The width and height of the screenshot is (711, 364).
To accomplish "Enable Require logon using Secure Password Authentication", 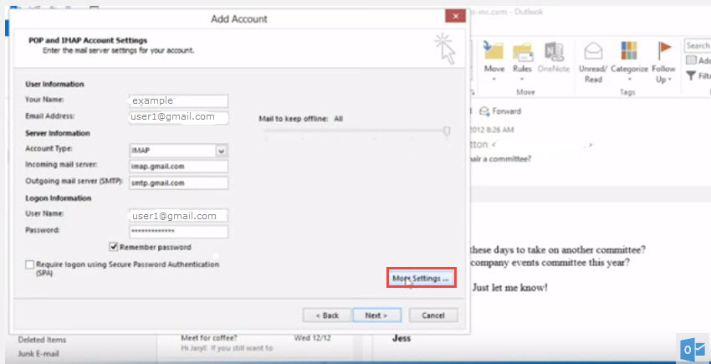I will pyautogui.click(x=30, y=264).
